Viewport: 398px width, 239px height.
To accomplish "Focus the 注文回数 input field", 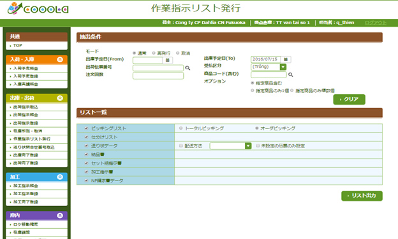I will (158, 76).
